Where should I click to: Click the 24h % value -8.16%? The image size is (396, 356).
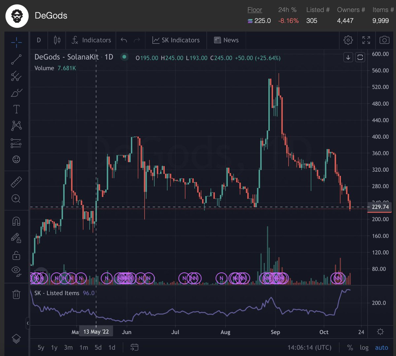[288, 21]
